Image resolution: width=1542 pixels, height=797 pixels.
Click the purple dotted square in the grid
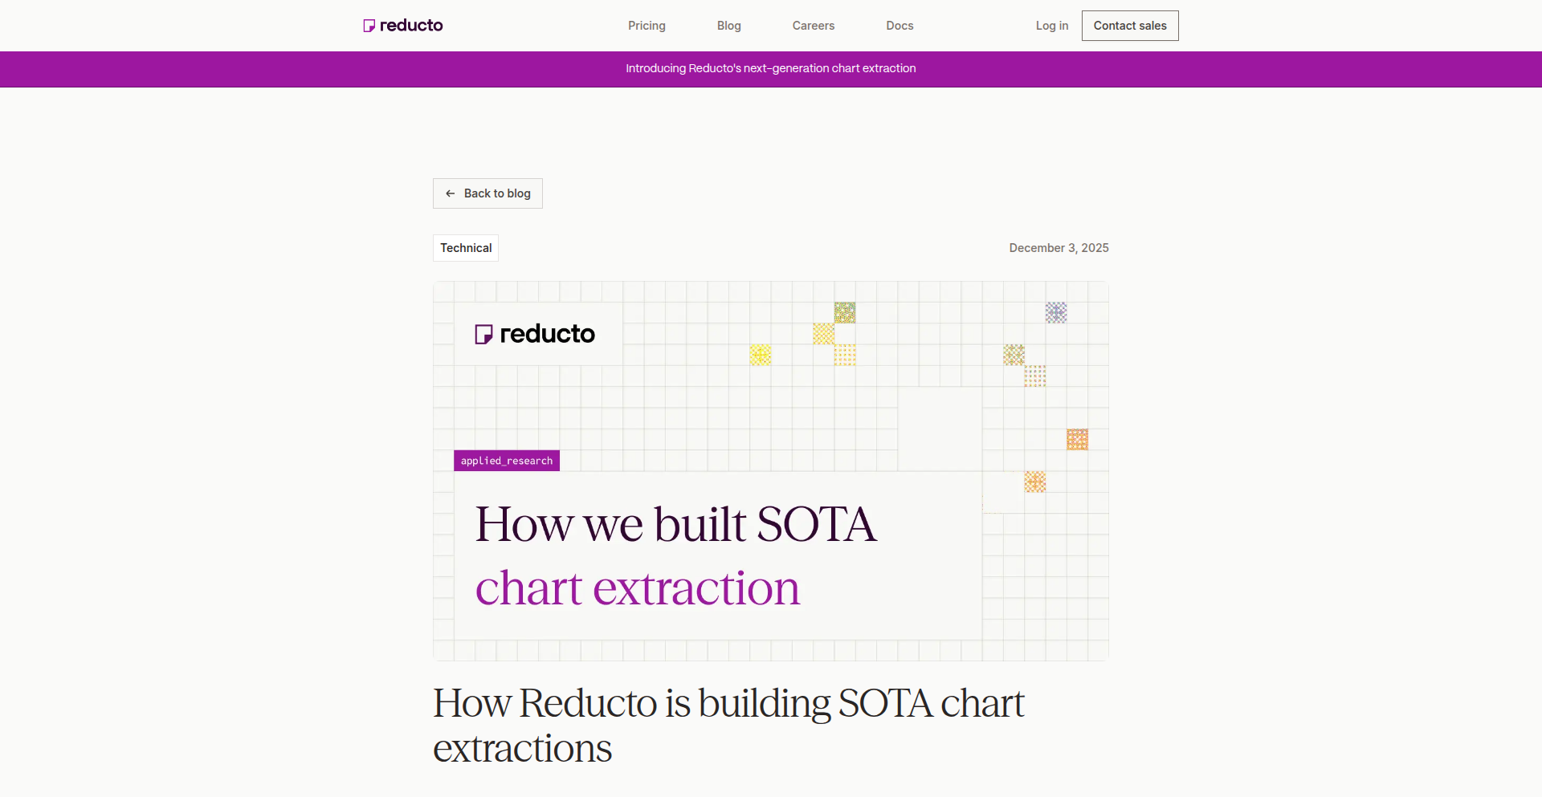click(1056, 312)
